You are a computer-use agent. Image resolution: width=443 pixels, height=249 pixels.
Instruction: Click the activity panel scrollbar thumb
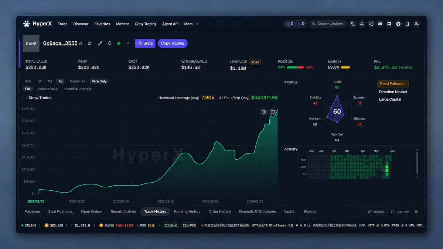(x=417, y=163)
